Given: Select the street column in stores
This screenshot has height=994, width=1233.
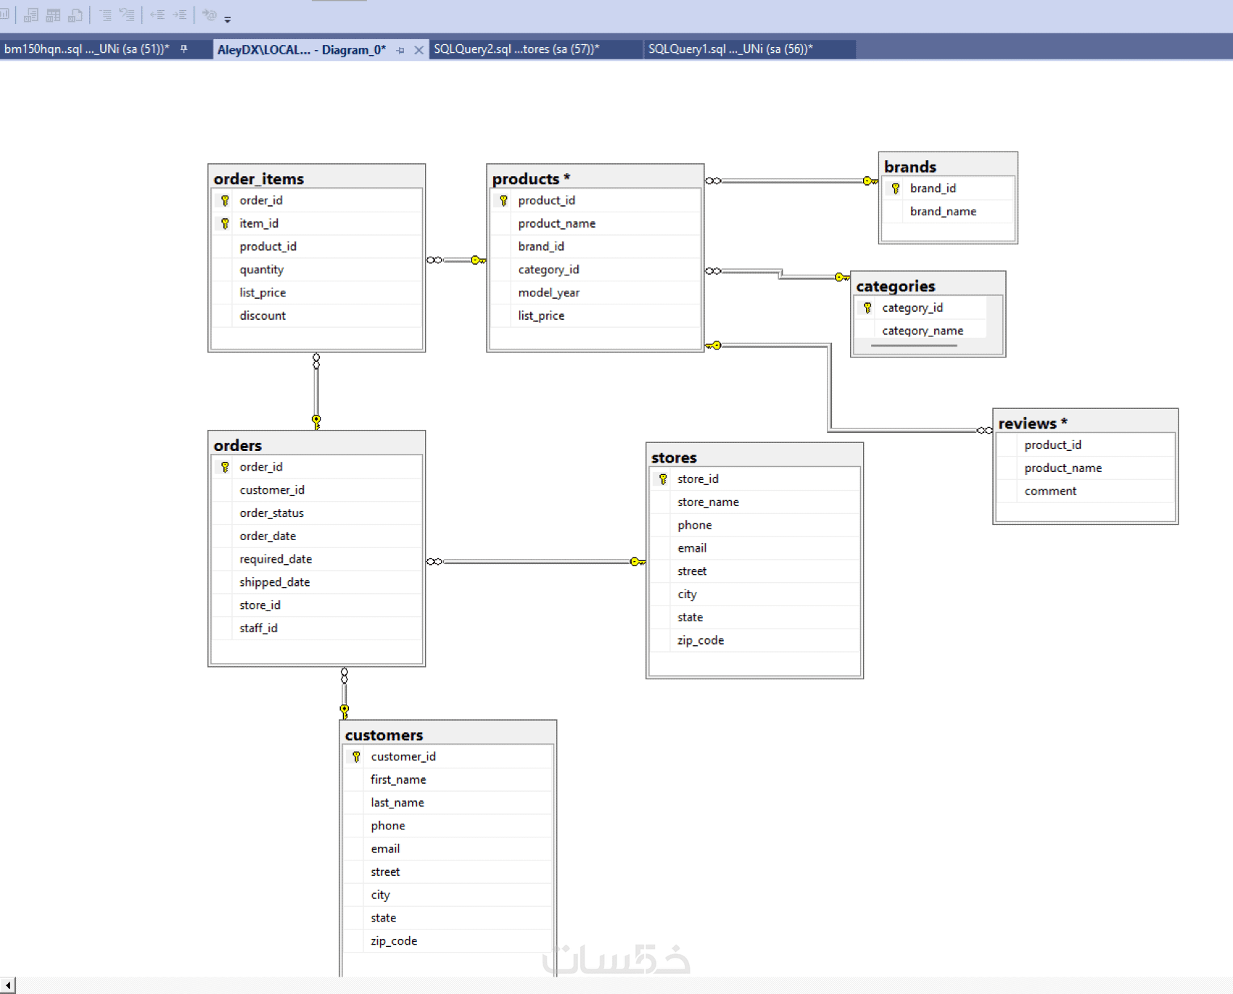Looking at the screenshot, I should [754, 571].
